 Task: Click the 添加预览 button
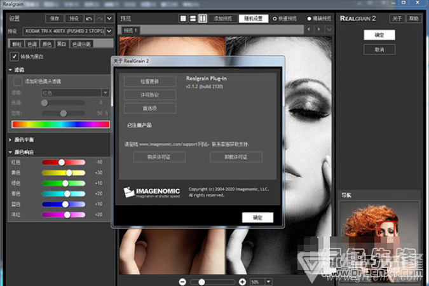coord(222,18)
